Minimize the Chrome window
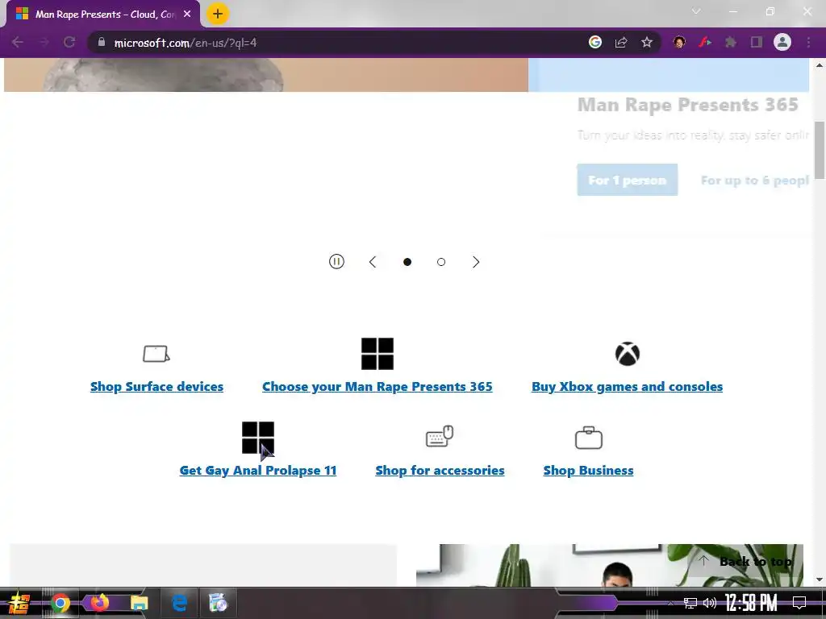Viewport: 826px width, 619px height. (733, 11)
